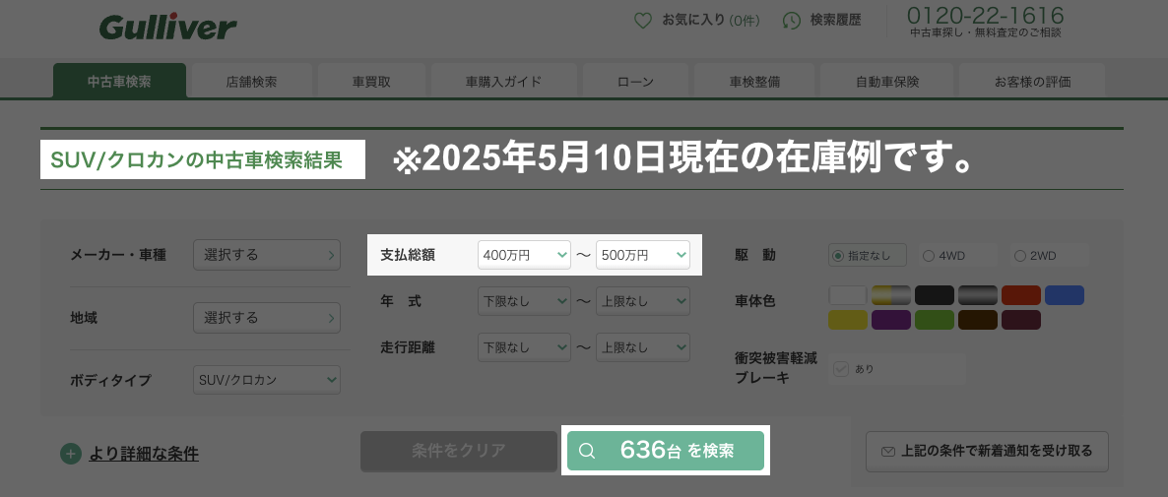Expand the ボディタイプ SUV/クロカン dropdown
This screenshot has height=497, width=1168.
pyautogui.click(x=267, y=380)
